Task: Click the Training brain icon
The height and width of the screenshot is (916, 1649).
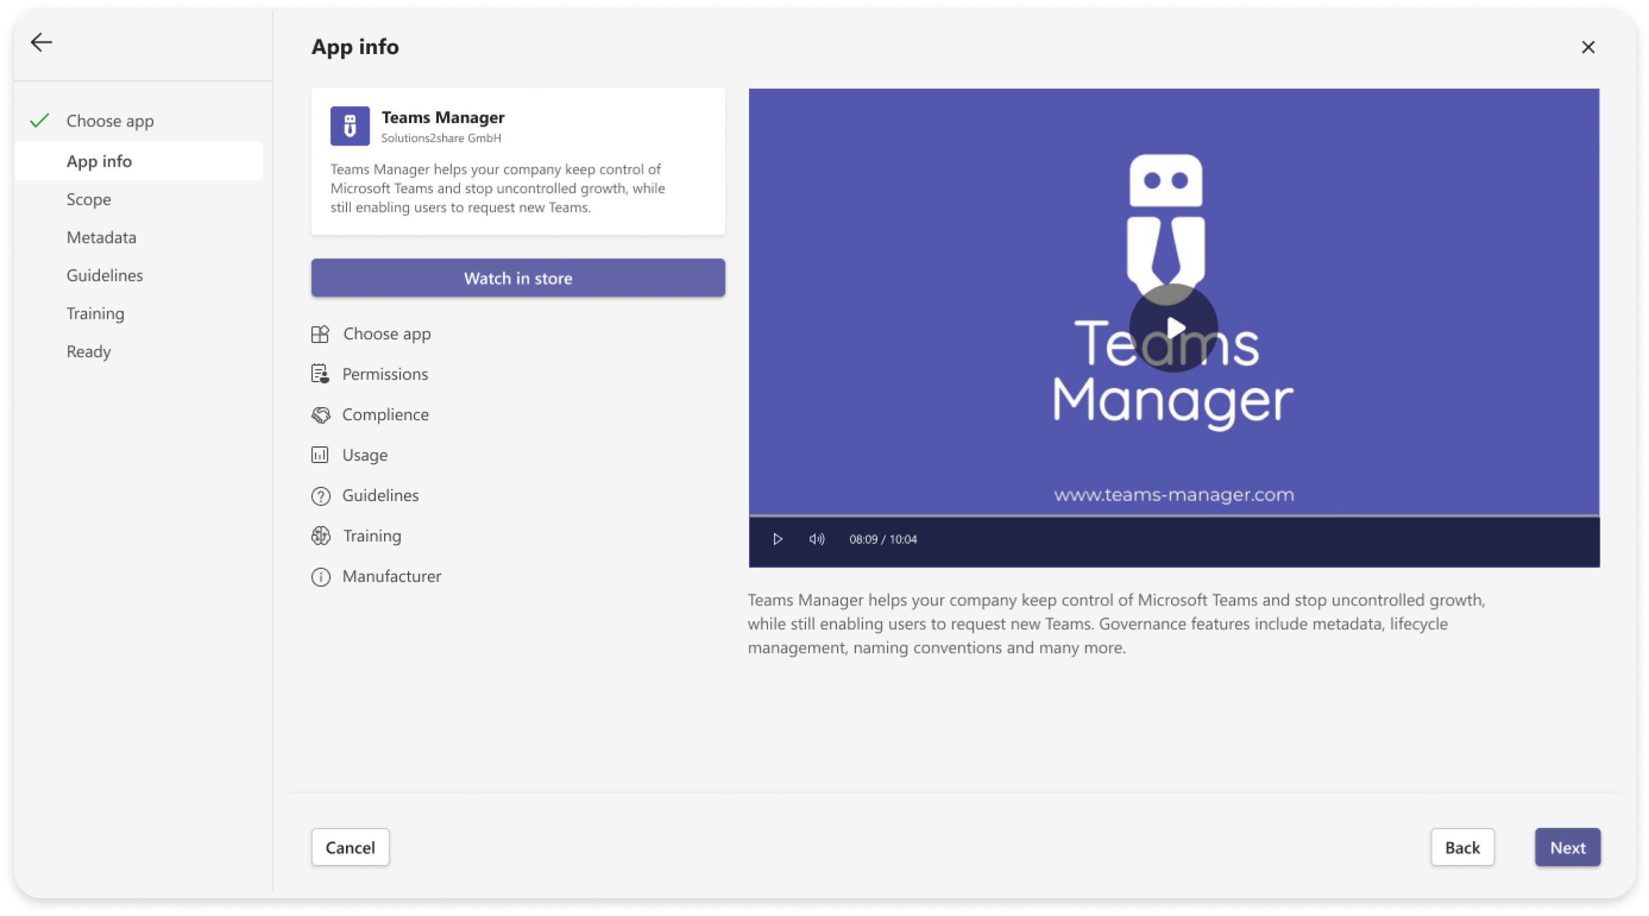Action: click(x=320, y=536)
